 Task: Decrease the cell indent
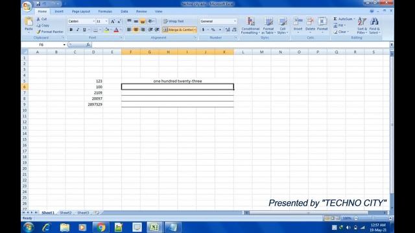(150, 30)
